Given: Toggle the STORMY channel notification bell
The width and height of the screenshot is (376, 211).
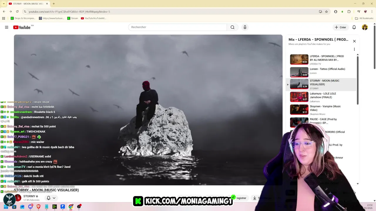Looking at the screenshot, I should click(x=48, y=198).
